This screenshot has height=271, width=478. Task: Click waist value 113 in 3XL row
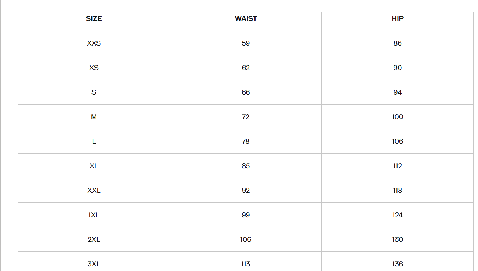[x=246, y=264]
